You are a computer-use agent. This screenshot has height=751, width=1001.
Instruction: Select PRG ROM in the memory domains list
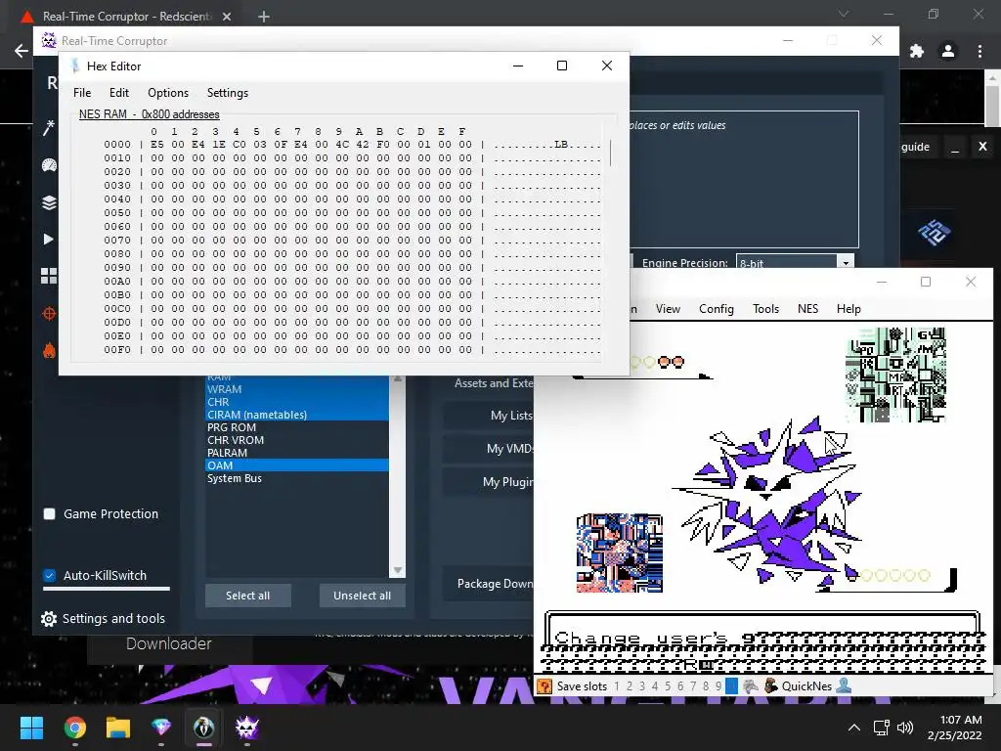(x=297, y=428)
